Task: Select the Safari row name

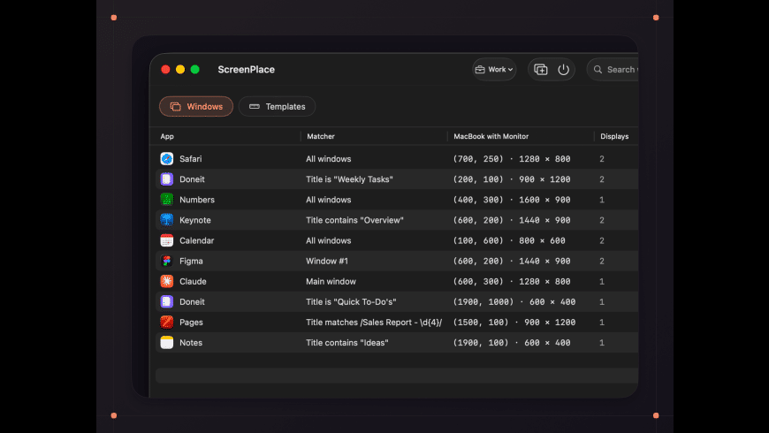Action: tap(190, 159)
